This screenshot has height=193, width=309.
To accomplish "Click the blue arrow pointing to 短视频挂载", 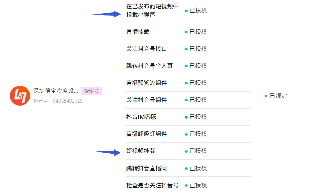I will pos(107,152).
